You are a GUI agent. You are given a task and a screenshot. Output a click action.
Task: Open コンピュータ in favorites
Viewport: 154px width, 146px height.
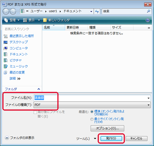point(19,48)
